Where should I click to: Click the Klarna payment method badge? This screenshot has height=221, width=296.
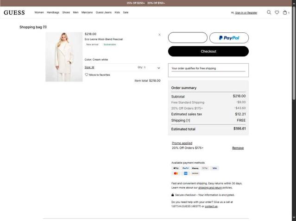[x=195, y=168]
